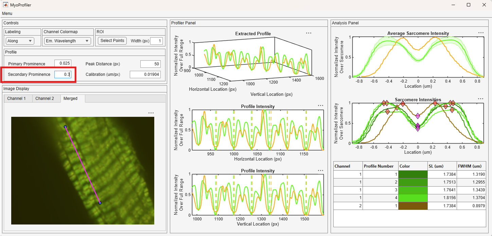Image resolution: width=492 pixels, height=236 pixels.
Task: Click the Select Points button
Action: pos(112,41)
